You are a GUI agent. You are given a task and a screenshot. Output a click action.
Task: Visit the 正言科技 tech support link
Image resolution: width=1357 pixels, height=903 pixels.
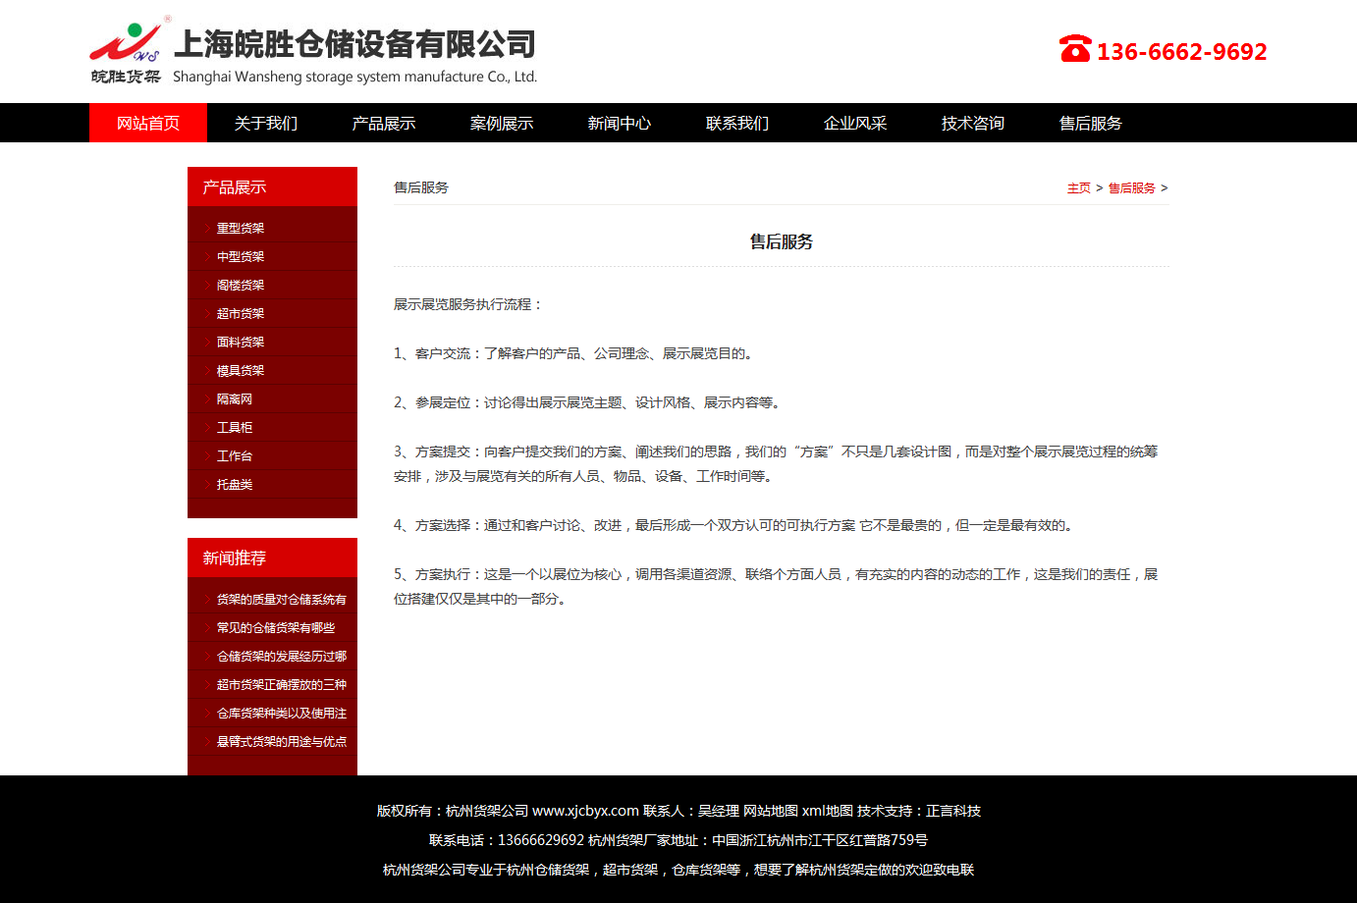pyautogui.click(x=953, y=811)
